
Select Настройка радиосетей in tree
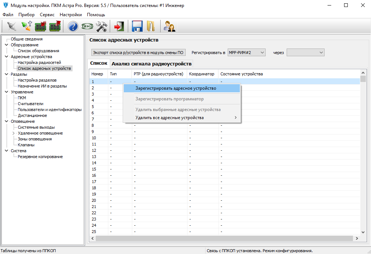39,62
